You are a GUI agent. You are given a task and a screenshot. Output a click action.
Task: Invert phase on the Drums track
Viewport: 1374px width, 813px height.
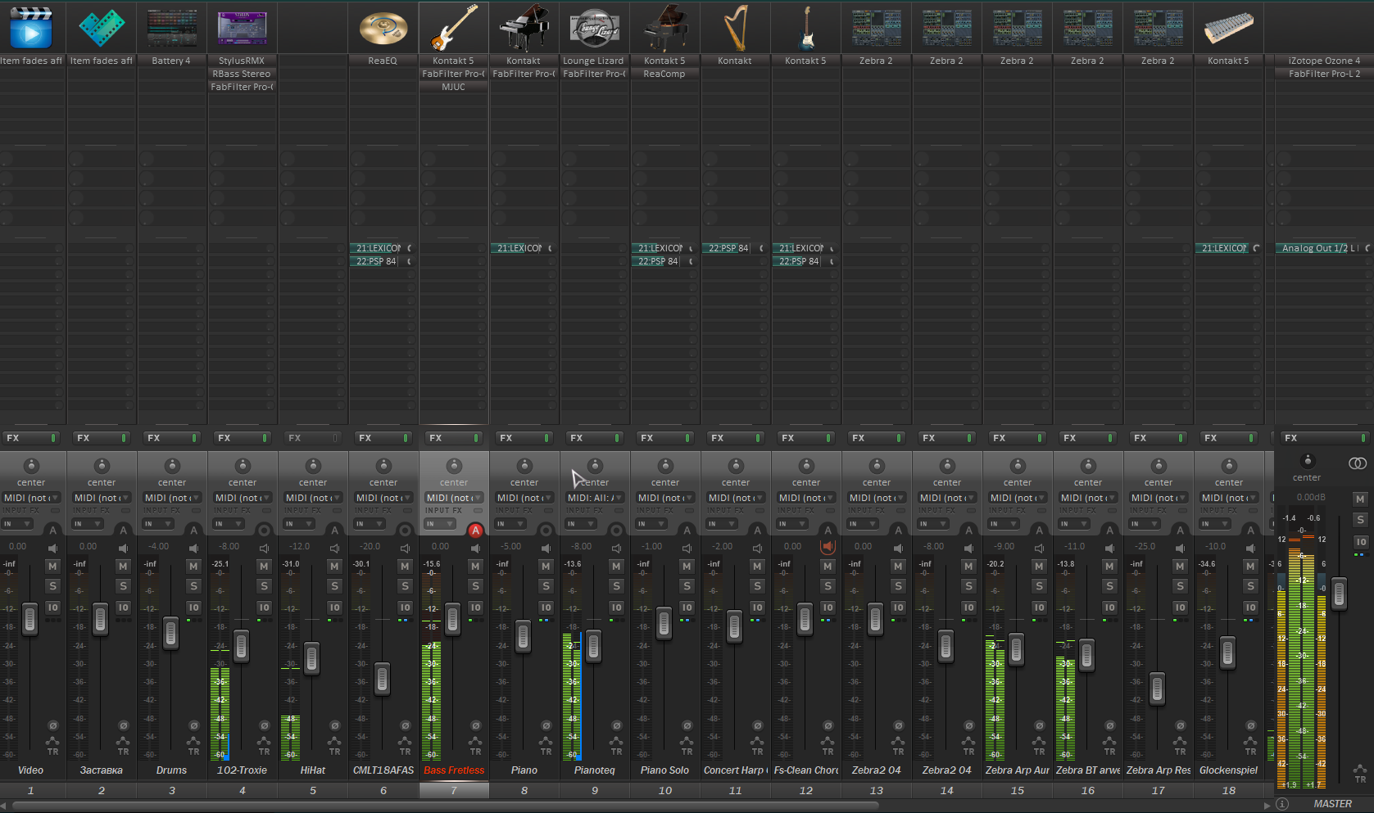193,725
